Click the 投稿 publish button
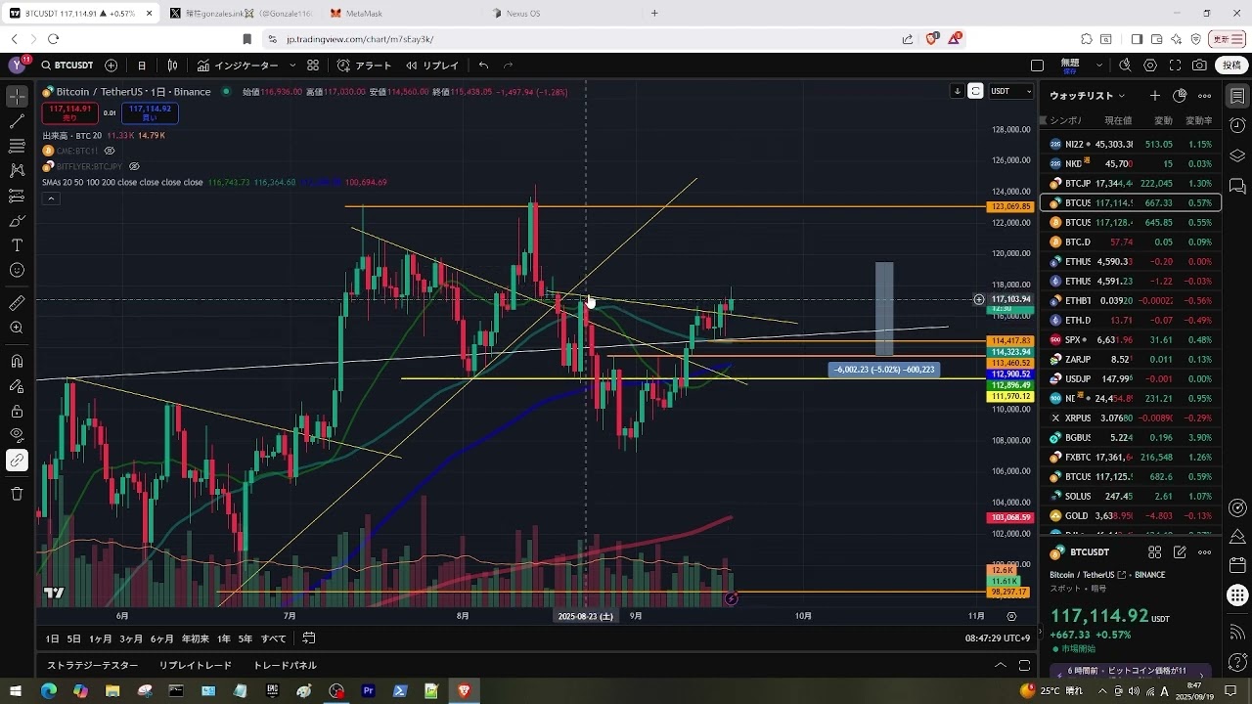This screenshot has width=1252, height=704. click(1230, 66)
